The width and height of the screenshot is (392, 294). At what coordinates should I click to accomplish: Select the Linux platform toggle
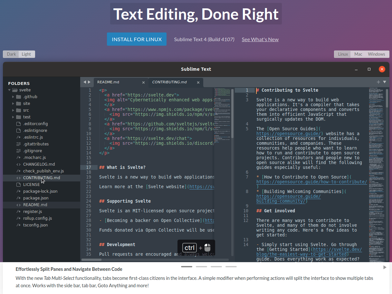[x=343, y=54]
